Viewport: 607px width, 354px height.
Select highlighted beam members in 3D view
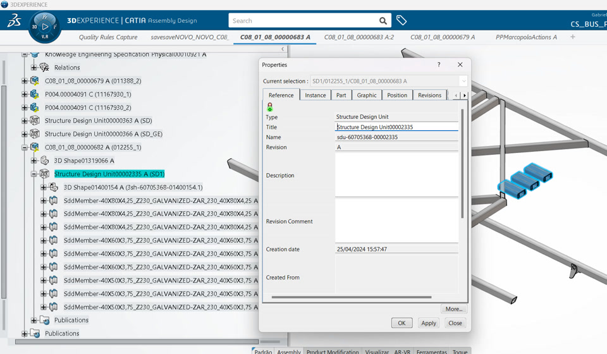[525, 180]
